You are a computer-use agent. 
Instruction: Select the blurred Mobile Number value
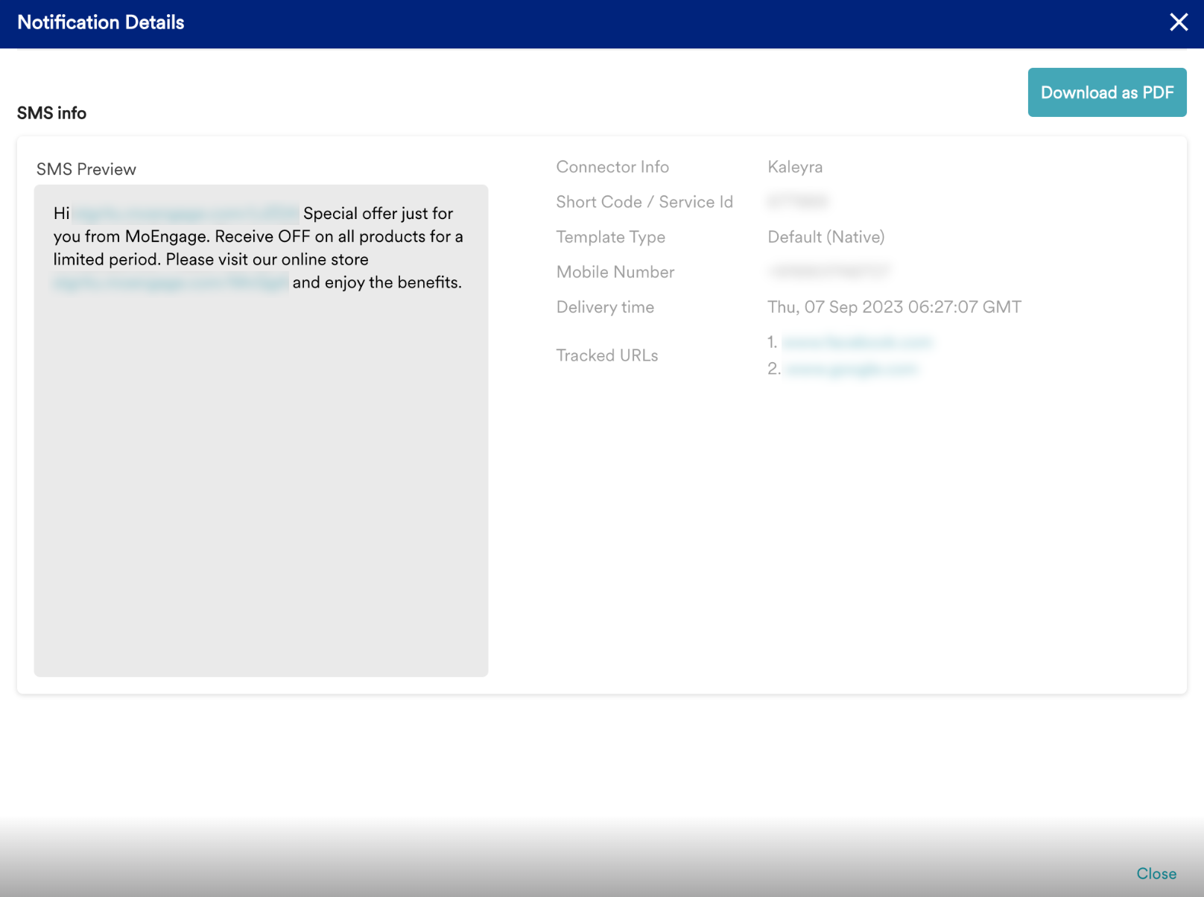click(x=828, y=271)
